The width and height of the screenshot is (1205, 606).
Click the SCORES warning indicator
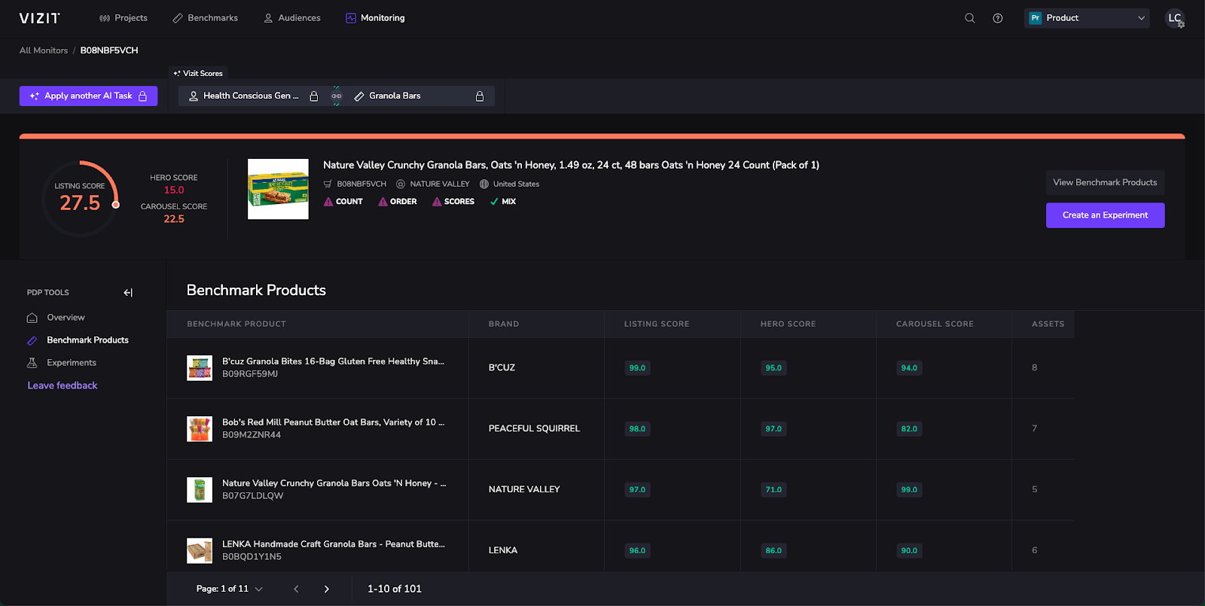click(x=453, y=202)
